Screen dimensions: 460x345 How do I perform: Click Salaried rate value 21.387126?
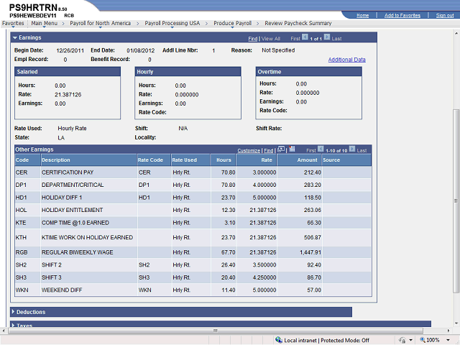point(68,95)
